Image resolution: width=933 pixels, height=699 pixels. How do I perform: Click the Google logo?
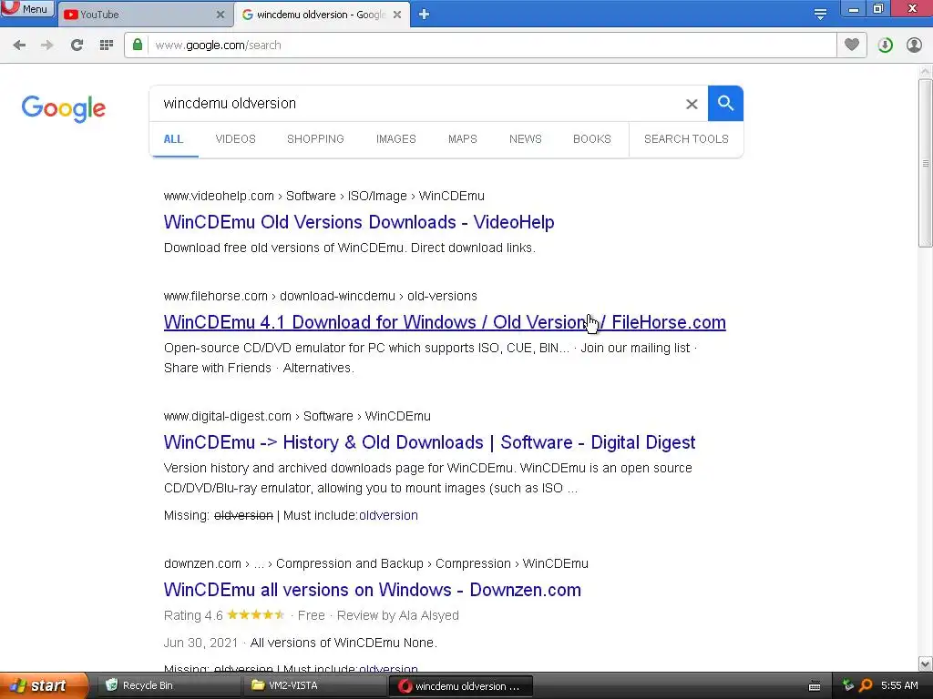pos(64,109)
